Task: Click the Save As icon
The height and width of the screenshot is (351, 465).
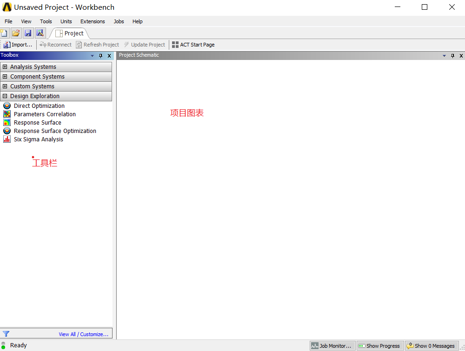Action: (x=40, y=33)
